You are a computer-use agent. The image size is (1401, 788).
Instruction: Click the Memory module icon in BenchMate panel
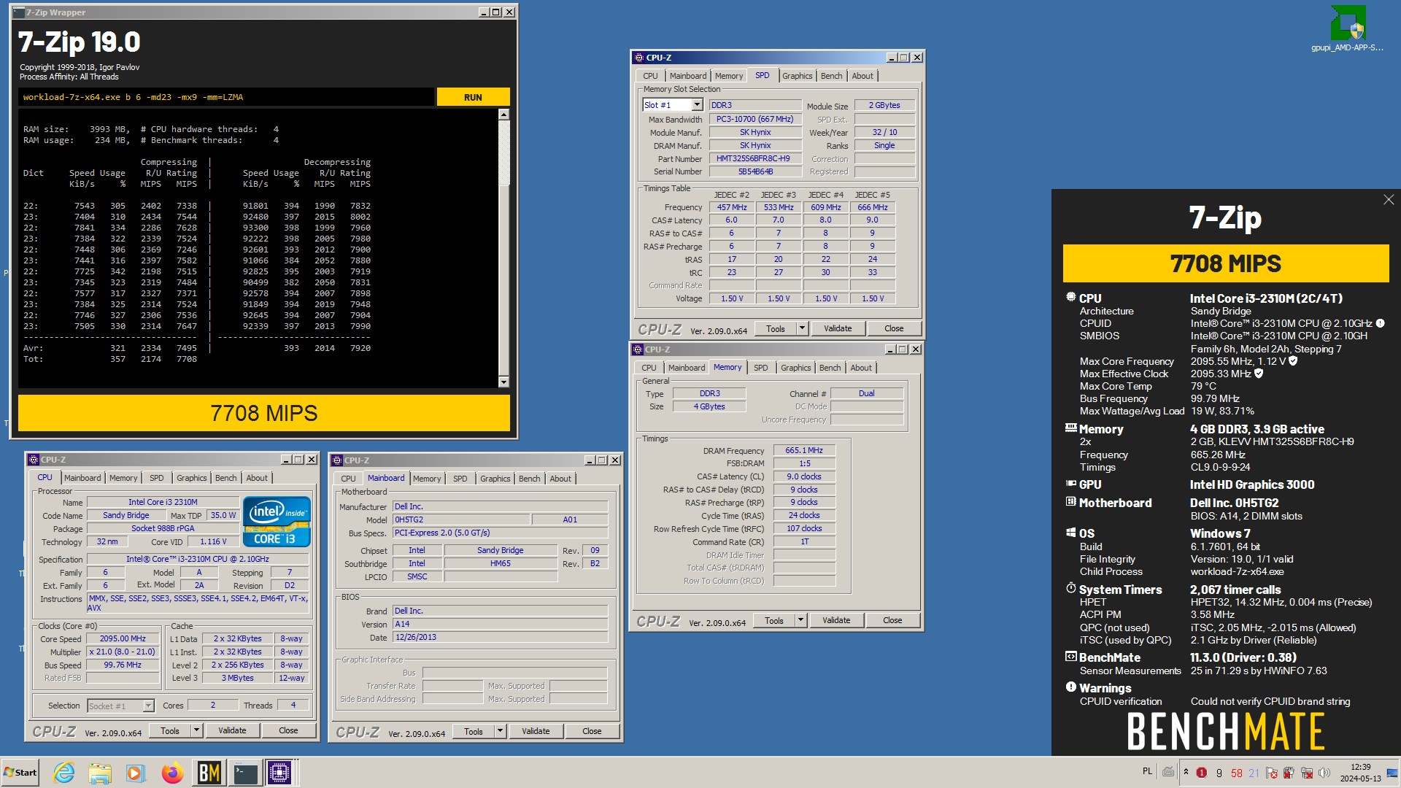1070,428
